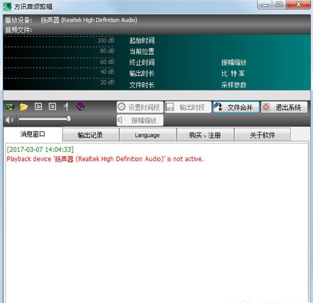The image size is (313, 303).
Task: Click the red playback device error message
Action: (x=105, y=159)
